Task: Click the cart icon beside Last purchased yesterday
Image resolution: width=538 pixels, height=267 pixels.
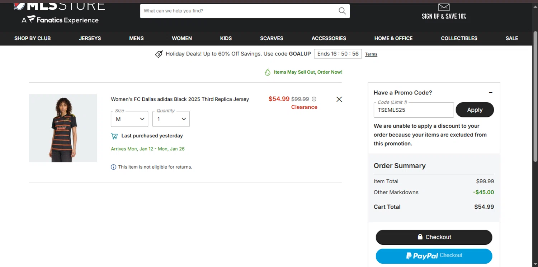Action: (114, 136)
